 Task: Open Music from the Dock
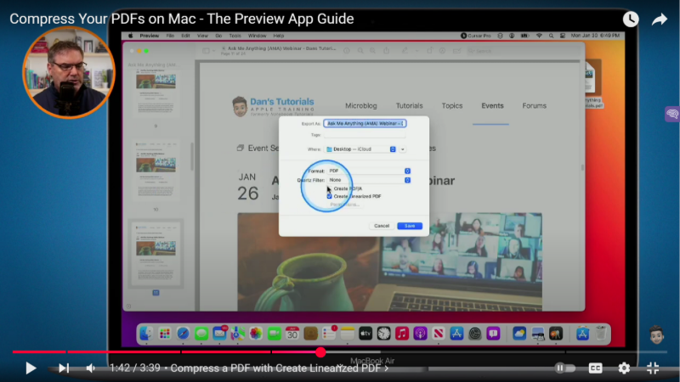pyautogui.click(x=401, y=334)
